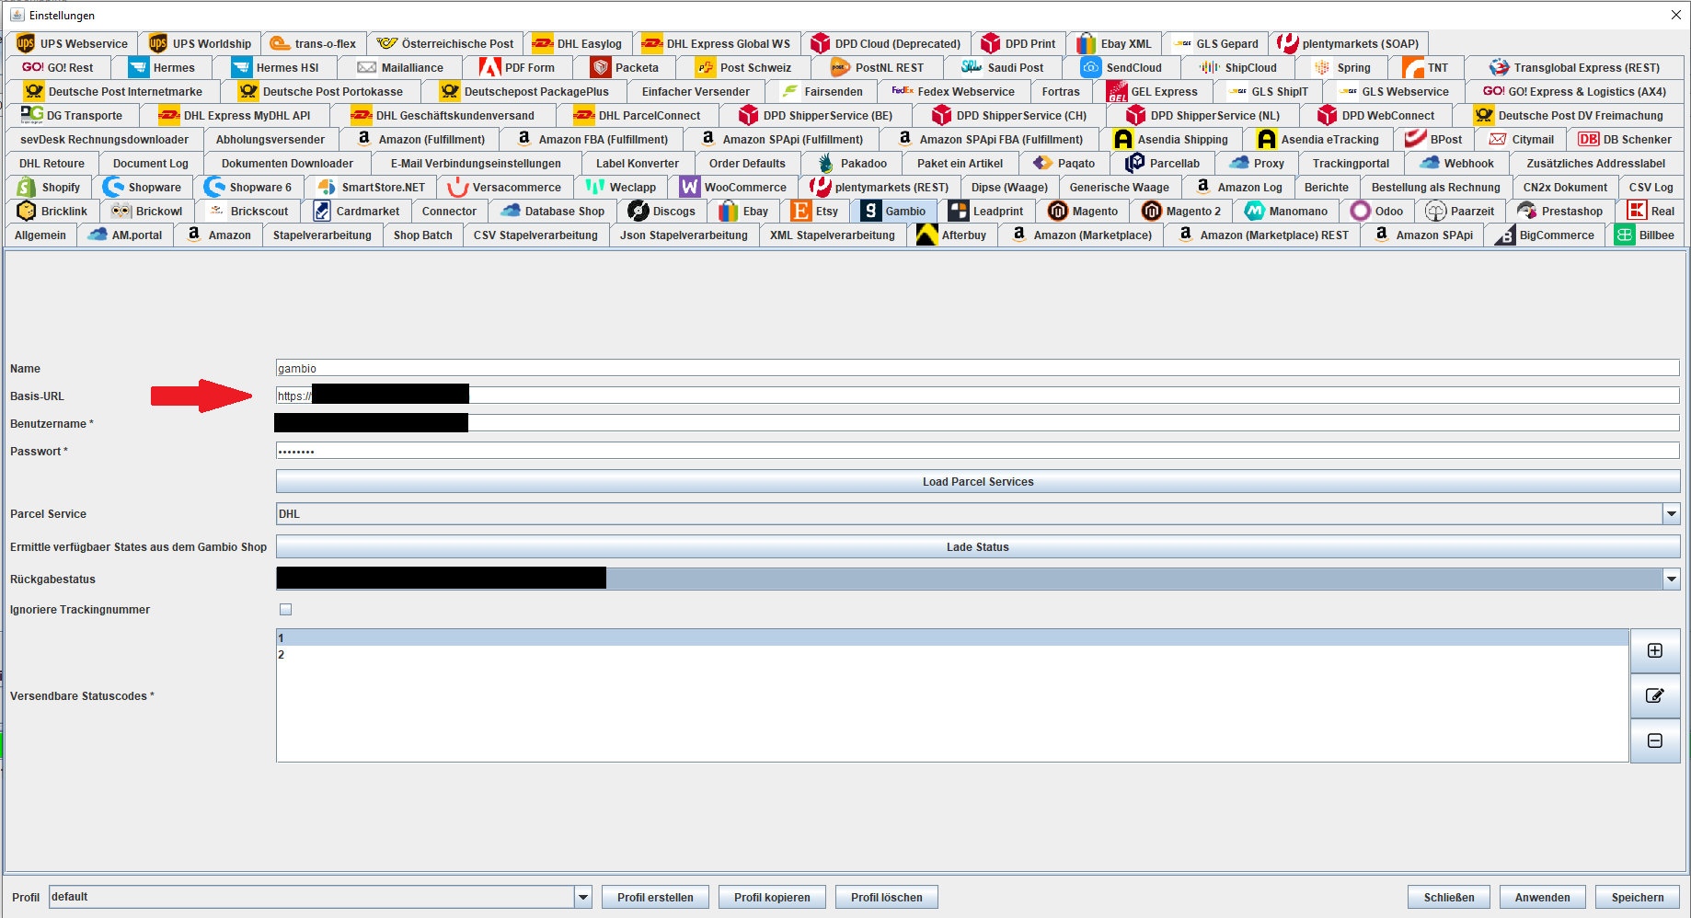Toggle the Ignoriere Trackingnummer checkbox
This screenshot has height=918, width=1691.
[285, 609]
